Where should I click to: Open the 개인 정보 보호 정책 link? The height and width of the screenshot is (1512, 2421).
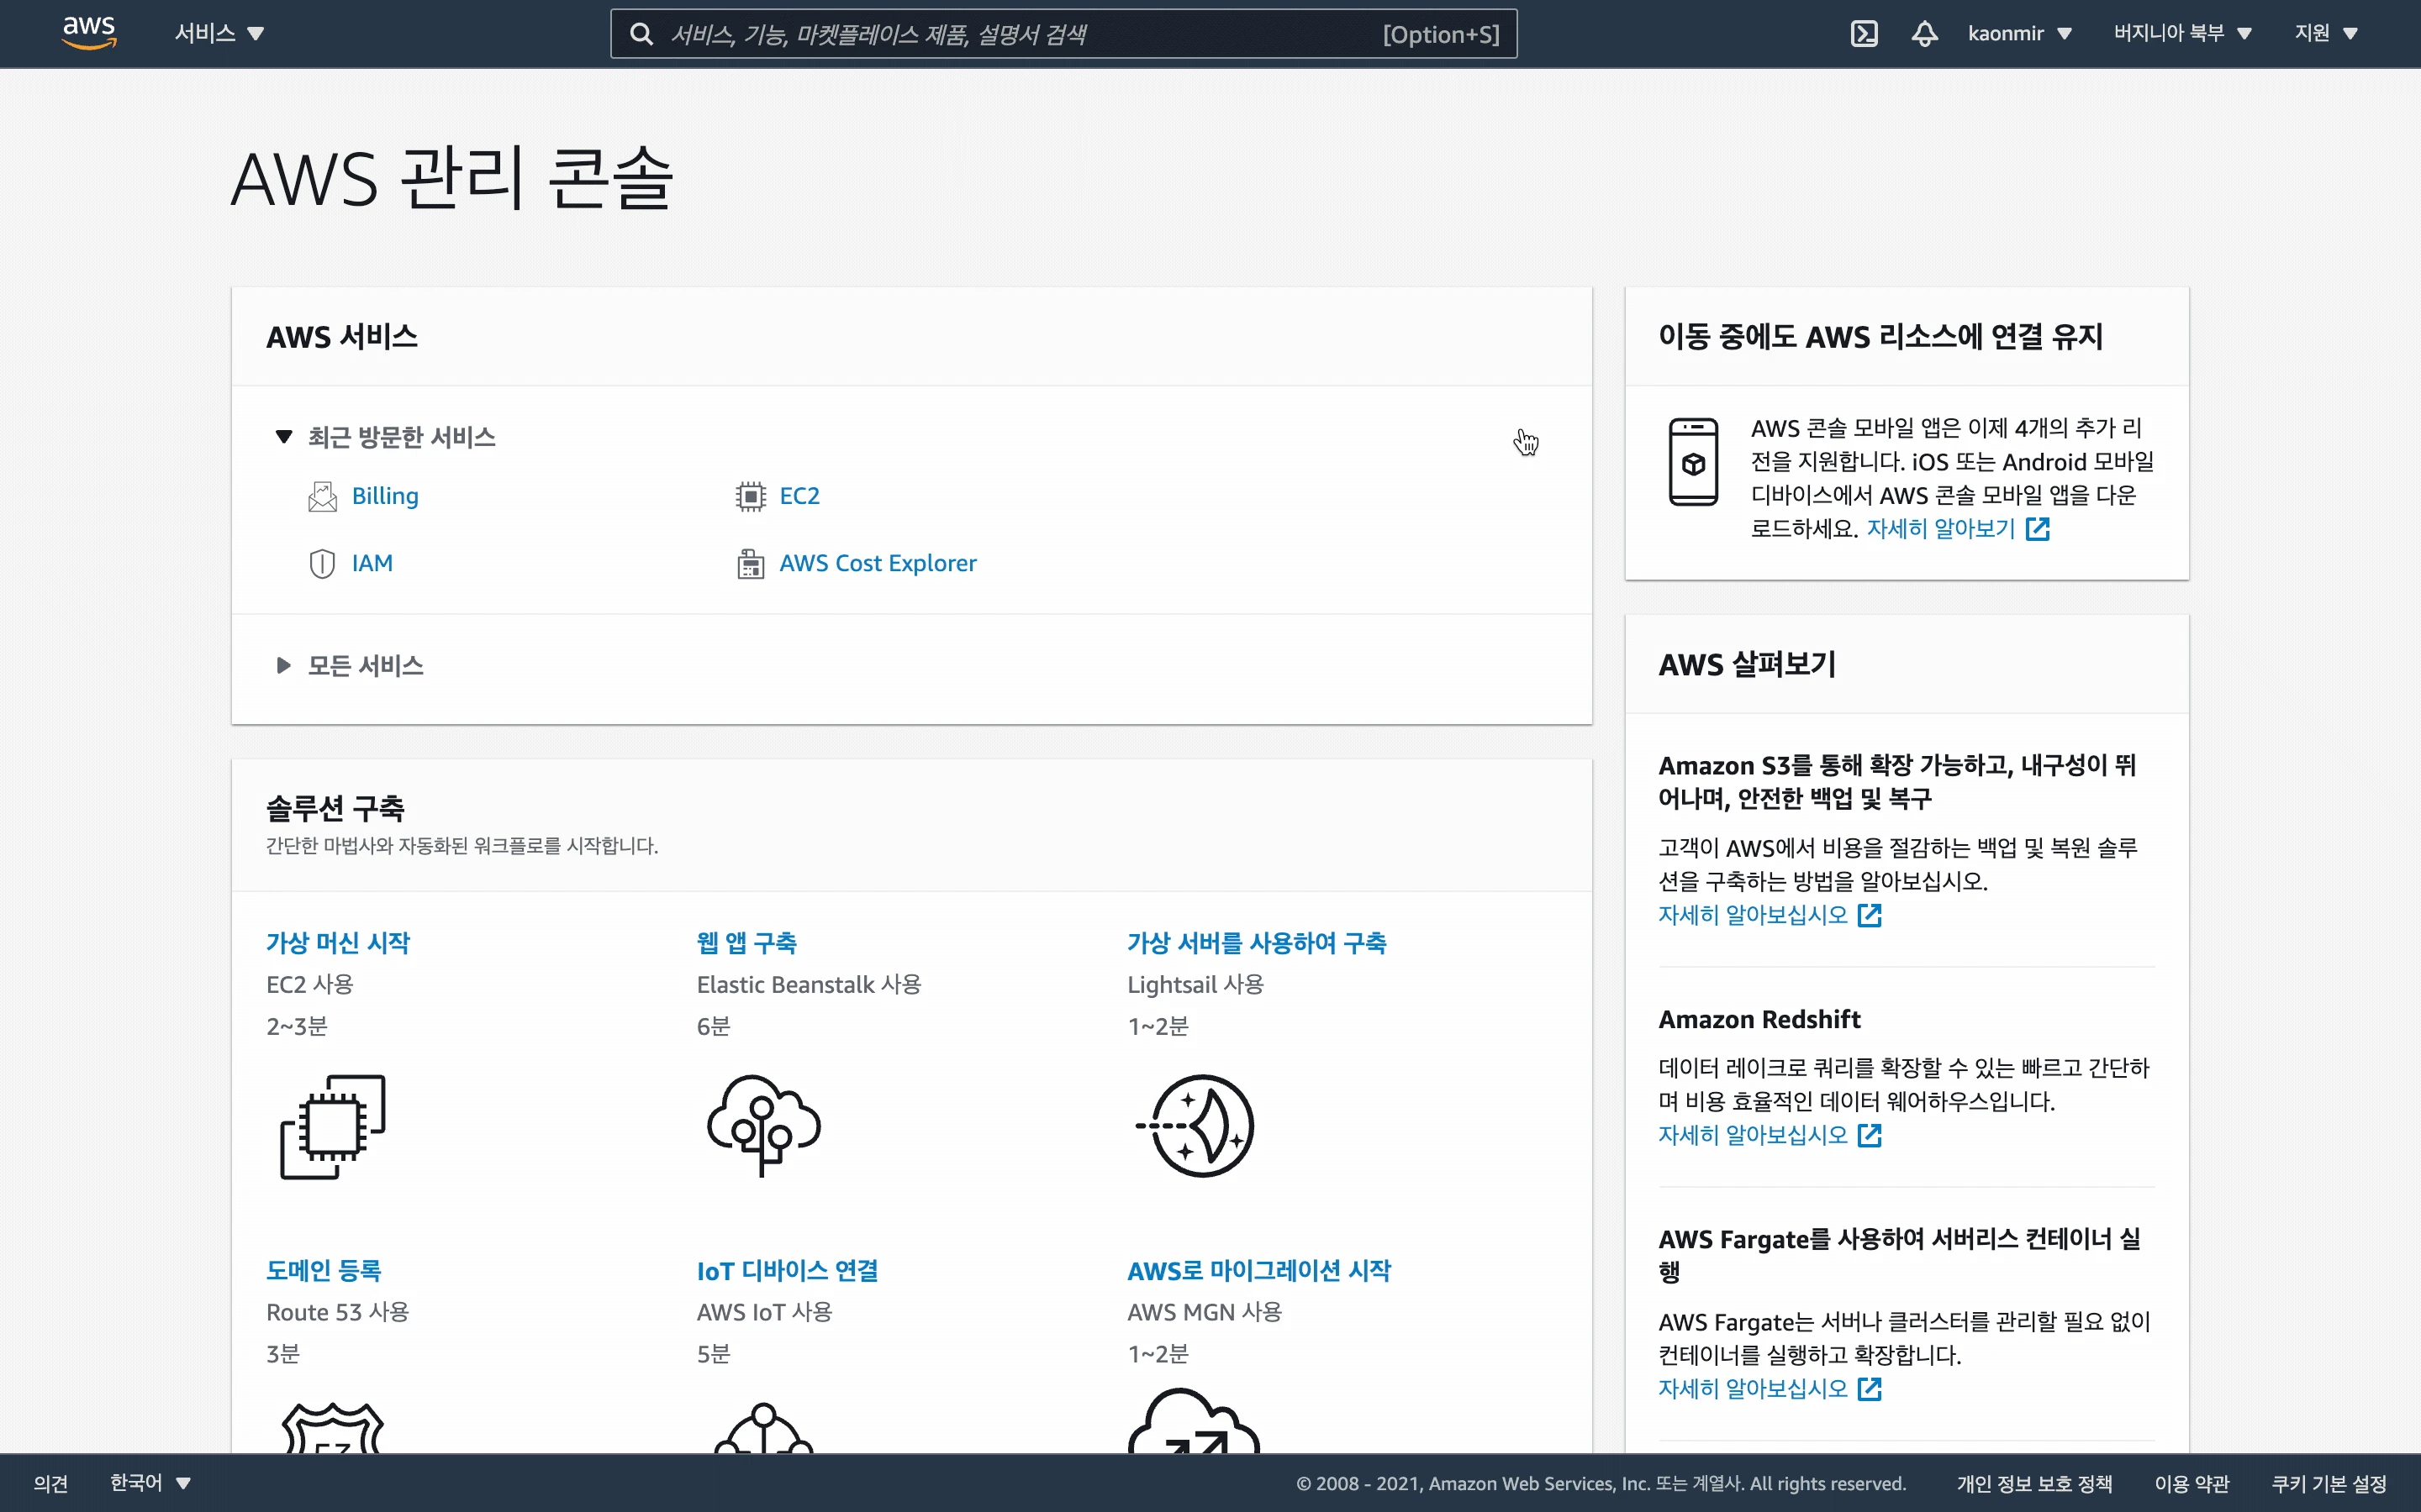2033,1484
